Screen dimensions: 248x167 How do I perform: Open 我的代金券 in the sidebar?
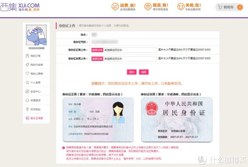click(x=36, y=65)
